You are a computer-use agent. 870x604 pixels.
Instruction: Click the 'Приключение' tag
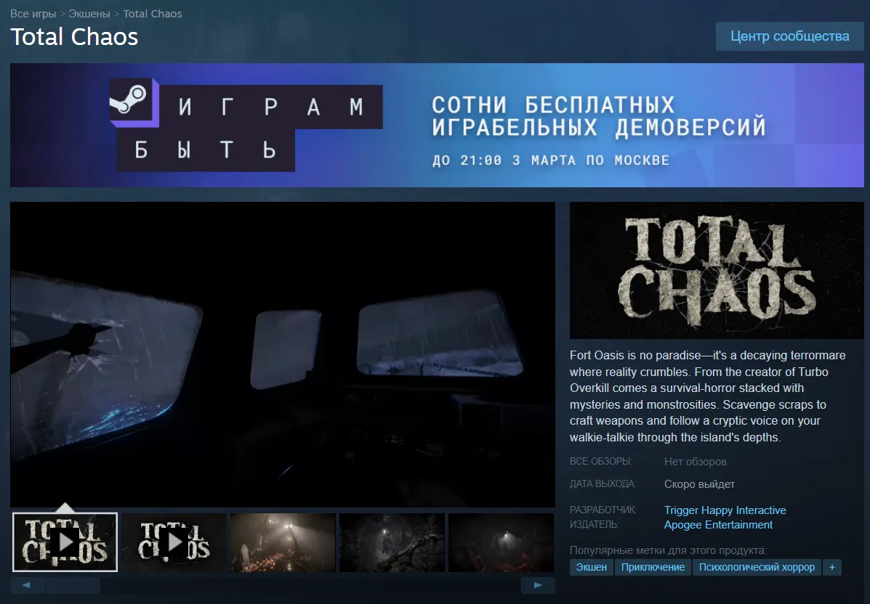653,568
